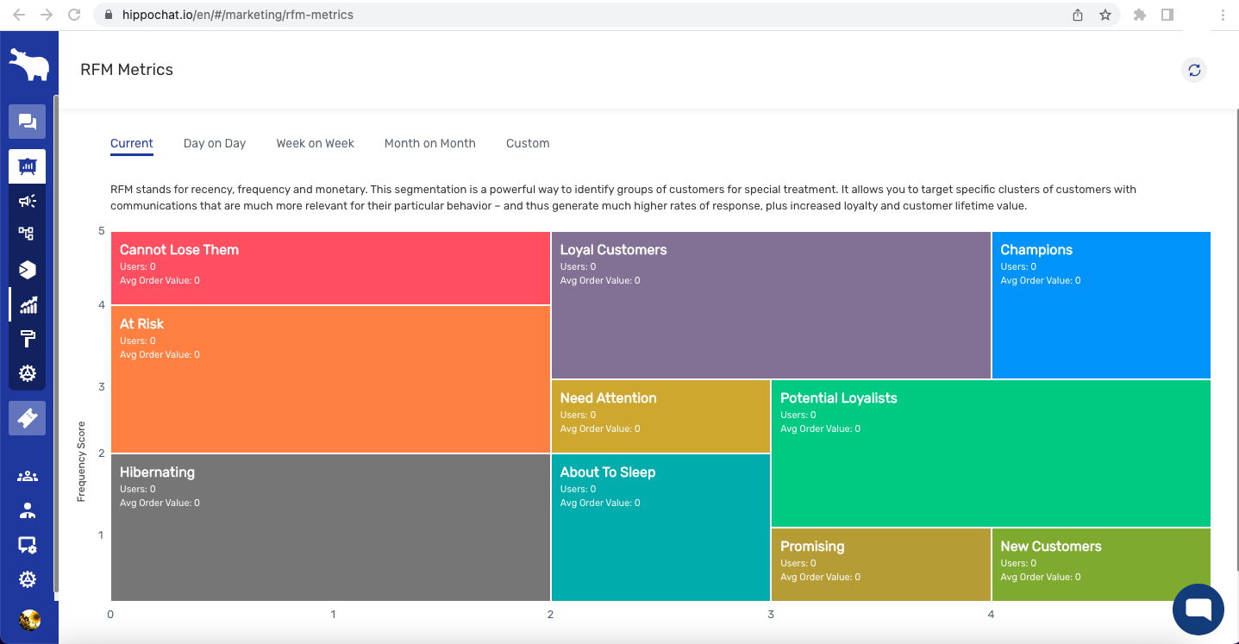The height and width of the screenshot is (644, 1239).
Task: Select the At Risk segment block
Action: point(330,379)
